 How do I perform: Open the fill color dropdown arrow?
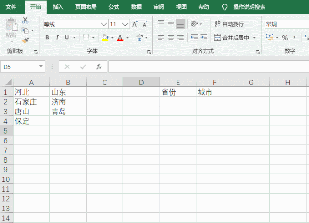click(112, 37)
